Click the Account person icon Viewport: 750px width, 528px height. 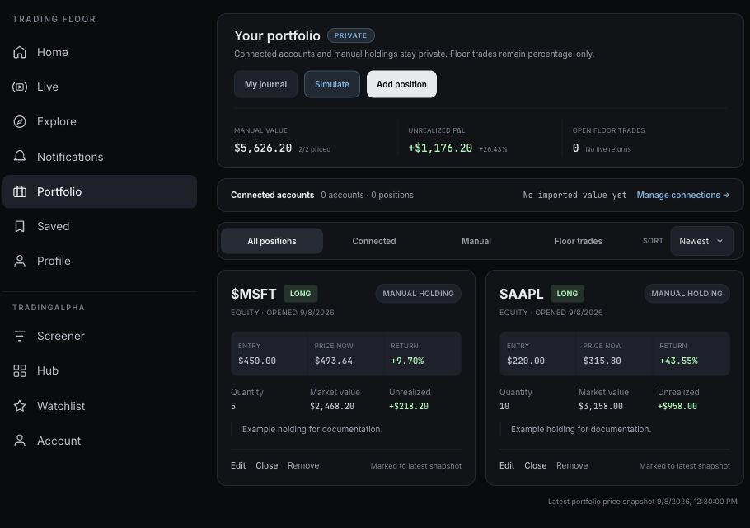point(20,441)
